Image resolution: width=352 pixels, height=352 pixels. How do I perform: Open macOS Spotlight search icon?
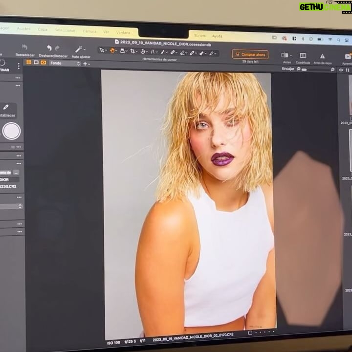point(338,40)
